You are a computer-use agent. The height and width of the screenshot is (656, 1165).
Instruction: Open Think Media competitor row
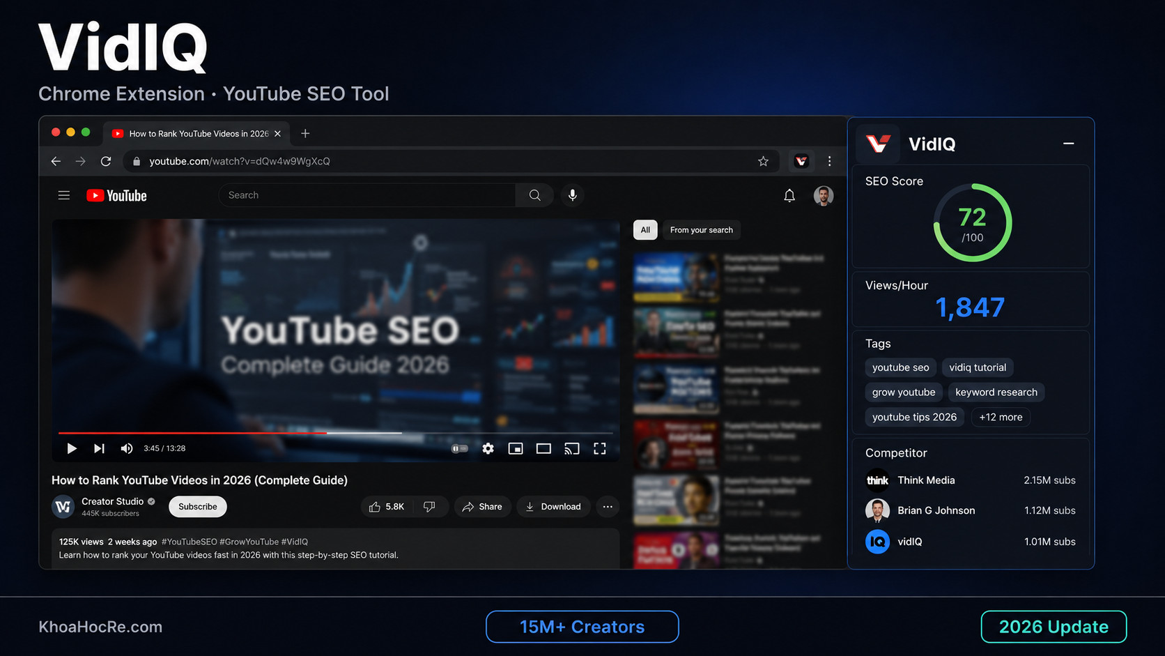[x=971, y=480]
